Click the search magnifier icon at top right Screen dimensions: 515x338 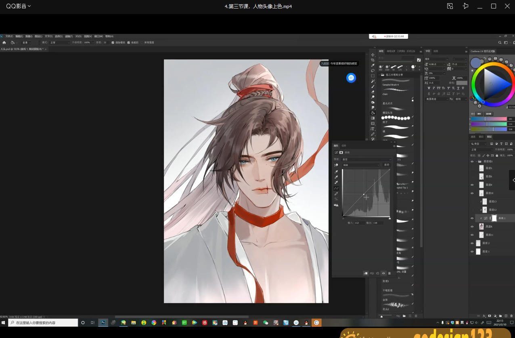pyautogui.click(x=500, y=42)
